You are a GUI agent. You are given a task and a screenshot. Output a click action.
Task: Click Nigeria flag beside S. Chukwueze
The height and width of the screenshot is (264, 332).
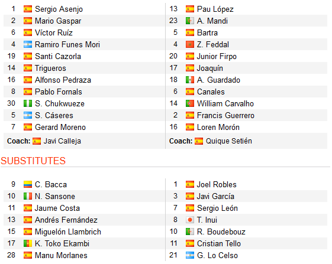click(x=28, y=103)
